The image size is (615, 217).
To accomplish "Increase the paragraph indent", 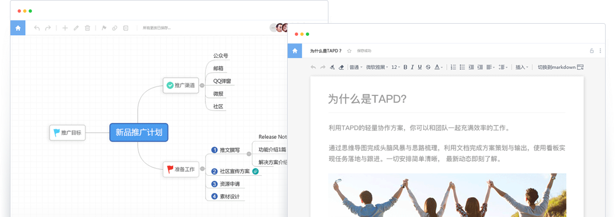I will pyautogui.click(x=480, y=67).
